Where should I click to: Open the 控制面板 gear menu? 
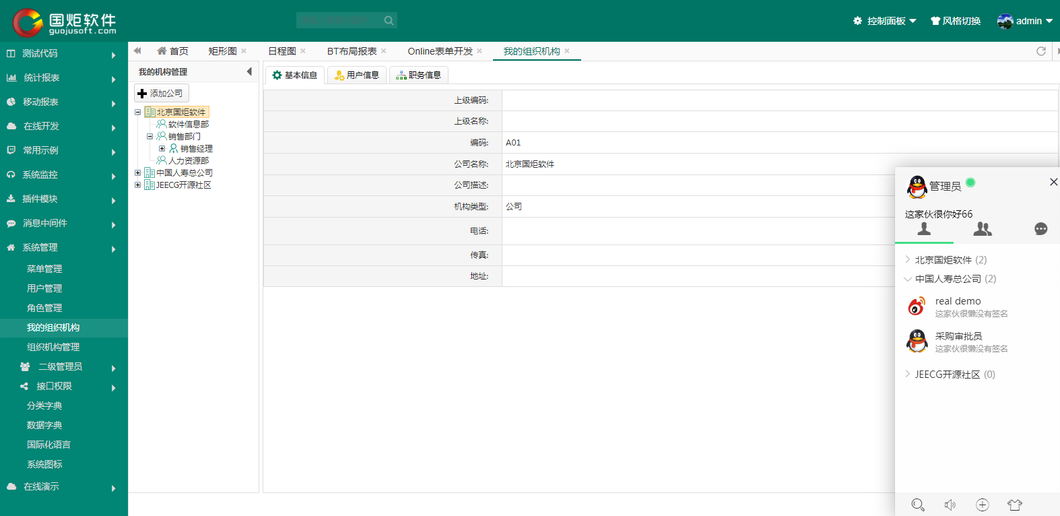coord(884,21)
